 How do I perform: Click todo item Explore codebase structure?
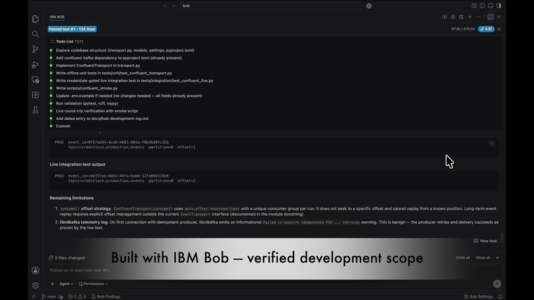point(125,50)
